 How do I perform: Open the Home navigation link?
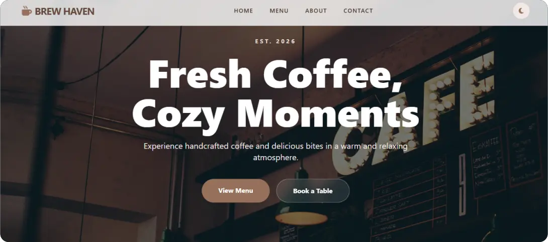click(x=244, y=11)
